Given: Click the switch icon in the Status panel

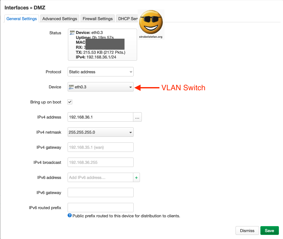Looking at the screenshot, I should [72, 32].
